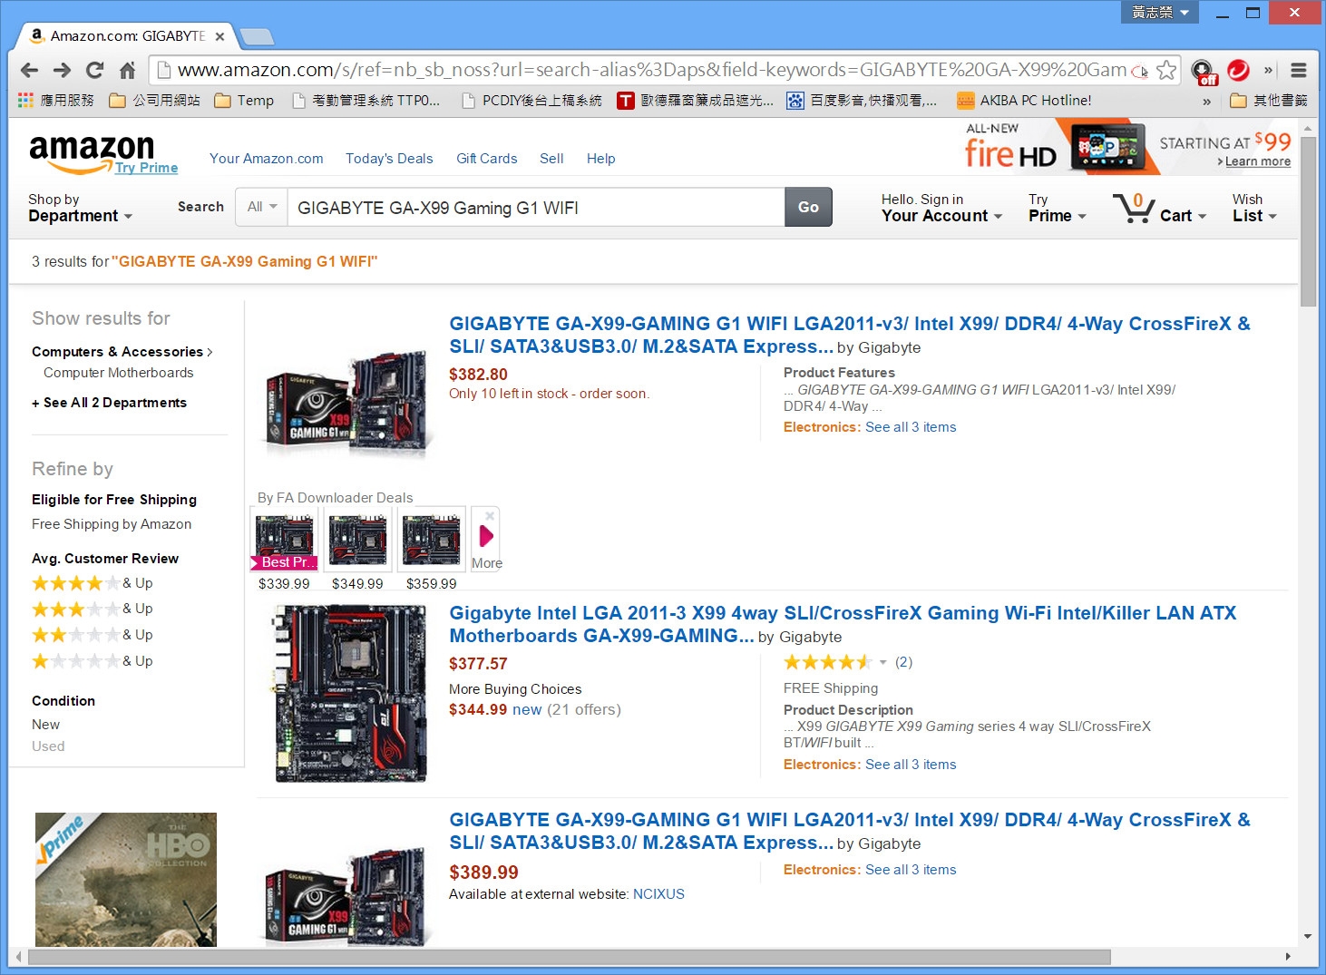Open the Chrome hamburger menu
Viewport: 1326px width, 975px height.
coord(1299,70)
